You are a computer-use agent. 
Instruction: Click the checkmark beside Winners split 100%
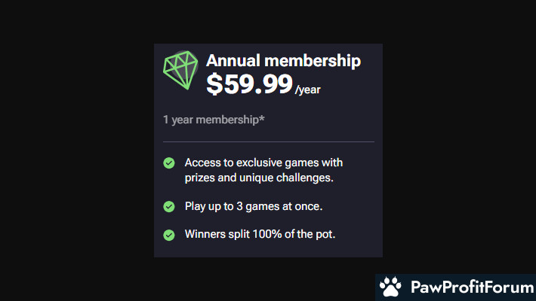[169, 235]
